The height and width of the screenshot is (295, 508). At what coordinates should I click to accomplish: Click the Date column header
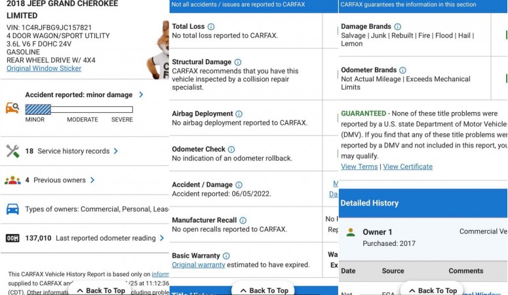[348, 271]
